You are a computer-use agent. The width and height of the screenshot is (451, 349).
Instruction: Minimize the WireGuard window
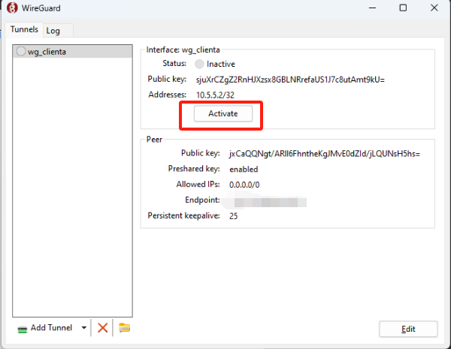pyautogui.click(x=369, y=8)
